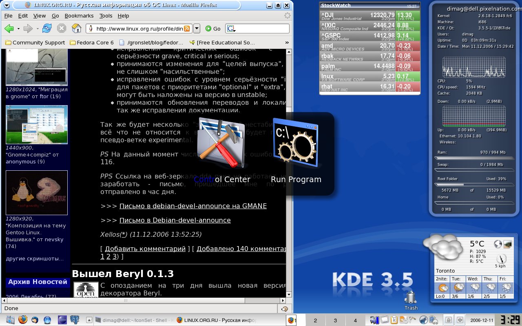Open the Письмо в debian-devel-announce на GMANE link

pos(193,206)
